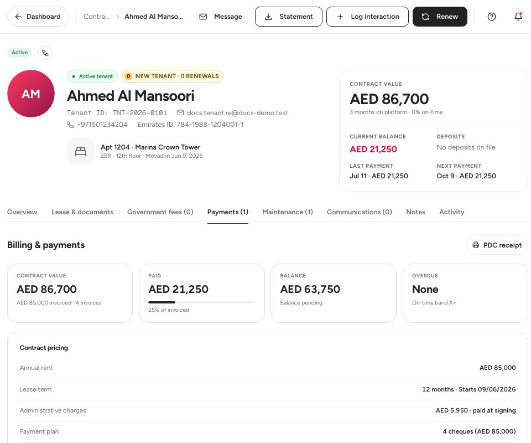
Task: Open the Communications tab
Action: pyautogui.click(x=360, y=212)
